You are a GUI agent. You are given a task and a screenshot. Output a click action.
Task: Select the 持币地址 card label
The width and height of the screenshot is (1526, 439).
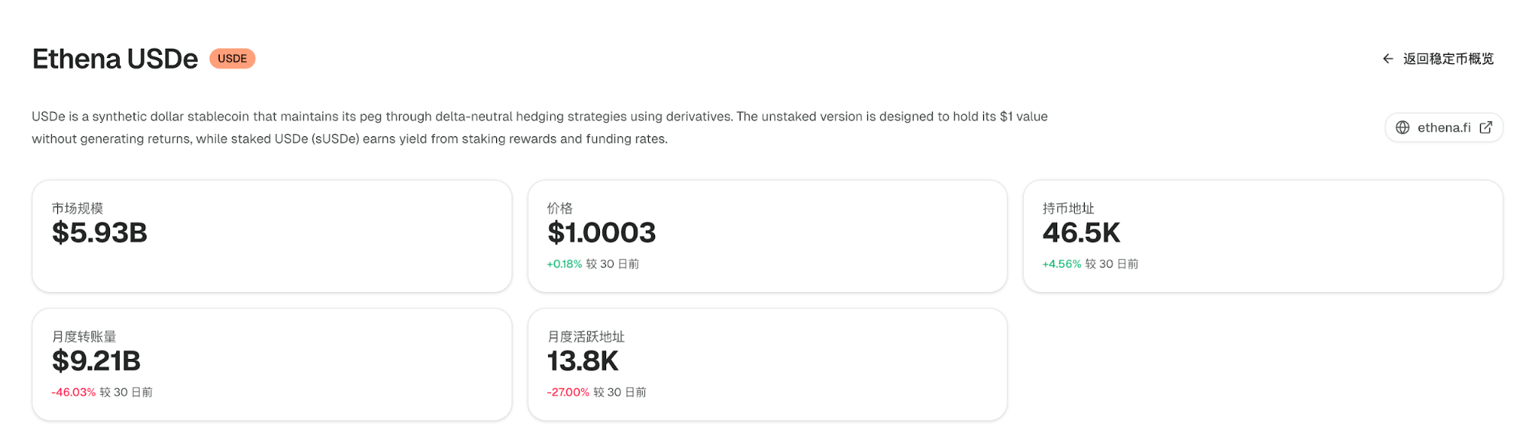pos(1068,208)
